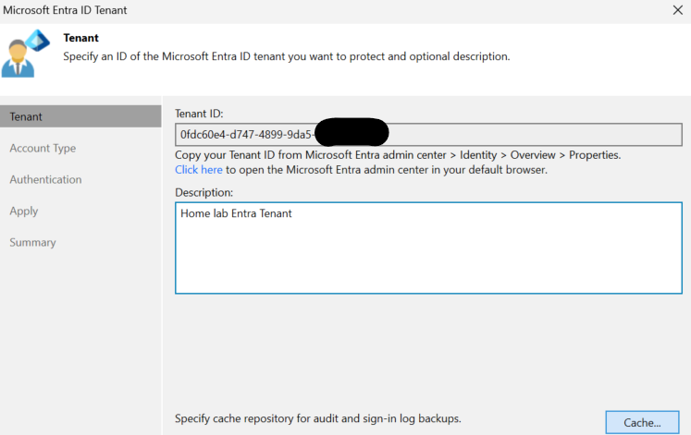
Task: Click the 'Copy your Tenant ID from Microsoft Entra admin center' instruction
Action: (398, 155)
